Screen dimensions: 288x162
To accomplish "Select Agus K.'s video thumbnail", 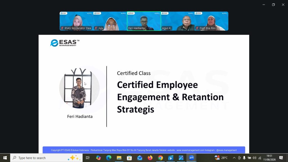I will [178, 21].
